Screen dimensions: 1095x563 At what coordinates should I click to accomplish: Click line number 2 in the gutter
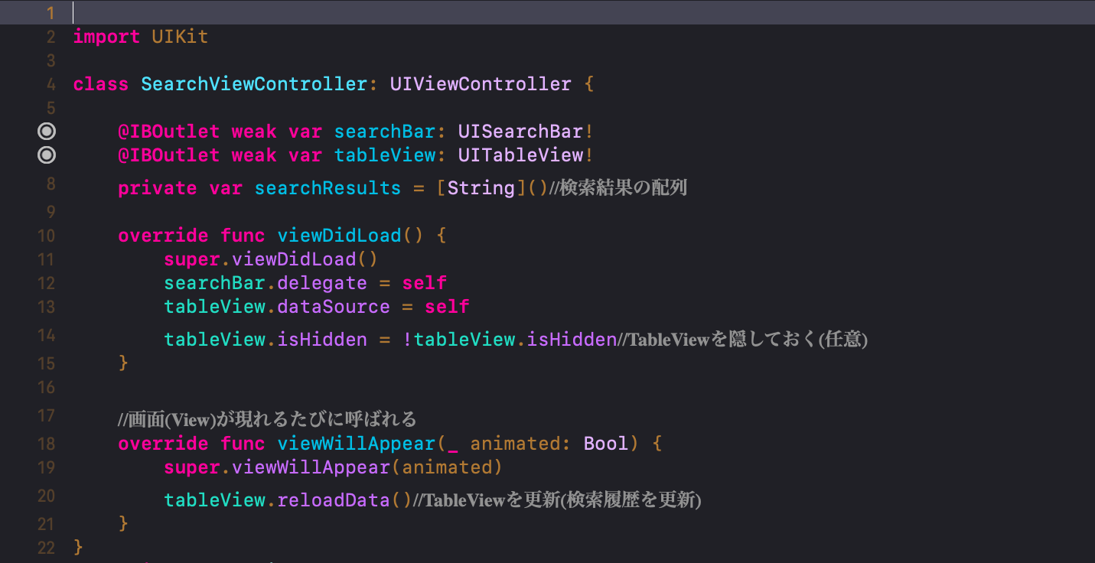click(51, 37)
